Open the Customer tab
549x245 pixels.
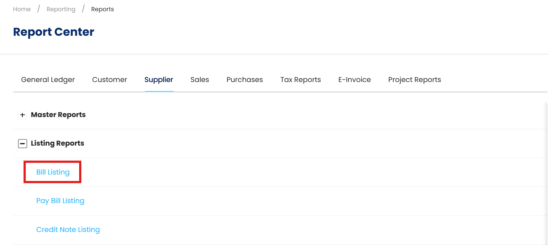tap(110, 80)
